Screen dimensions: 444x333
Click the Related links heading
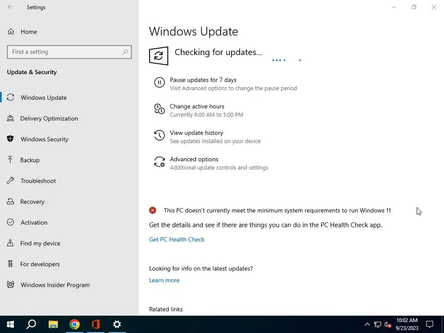(x=166, y=309)
